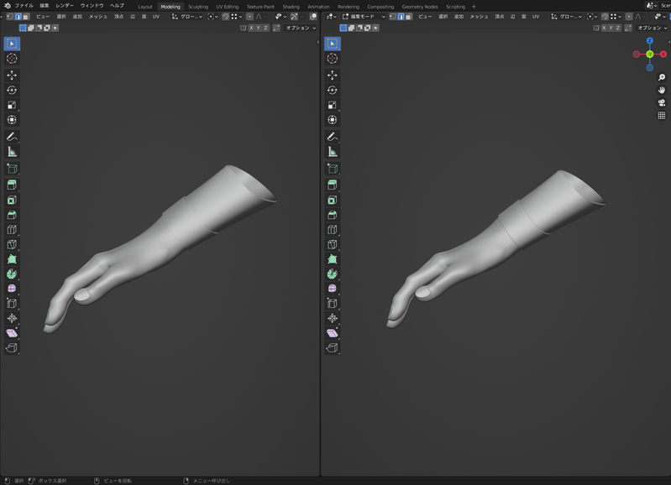671x485 pixels.
Task: Toggle camera view icon in right viewport
Action: (662, 103)
